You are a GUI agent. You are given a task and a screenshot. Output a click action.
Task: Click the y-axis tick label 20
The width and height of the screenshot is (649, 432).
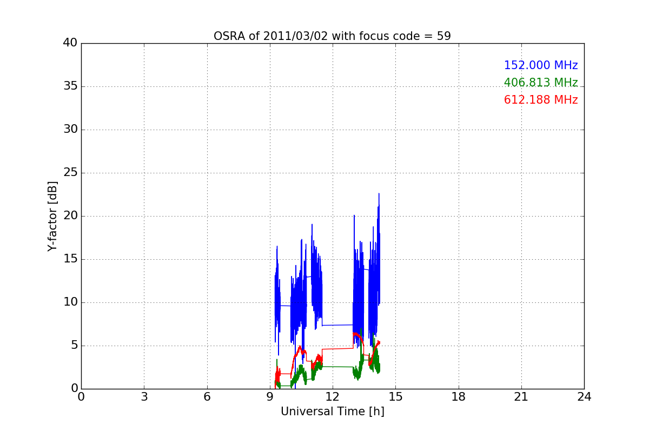[70, 216]
